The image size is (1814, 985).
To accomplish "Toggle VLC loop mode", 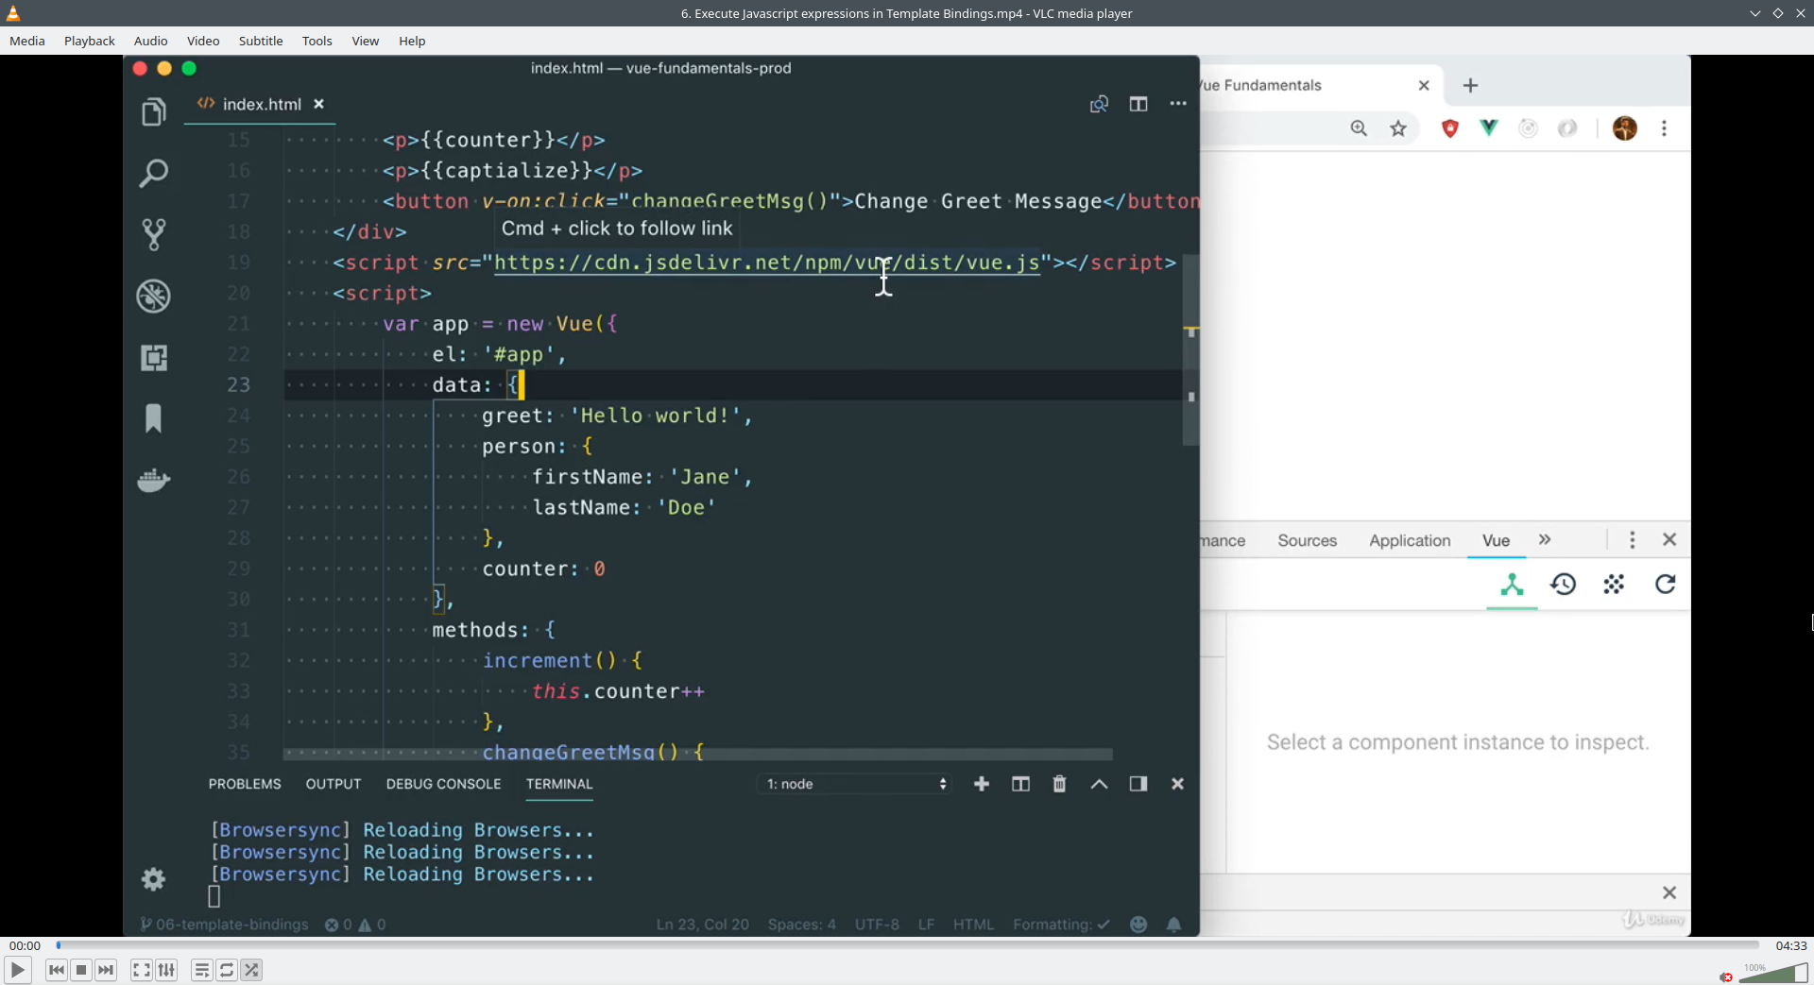I will 227,970.
